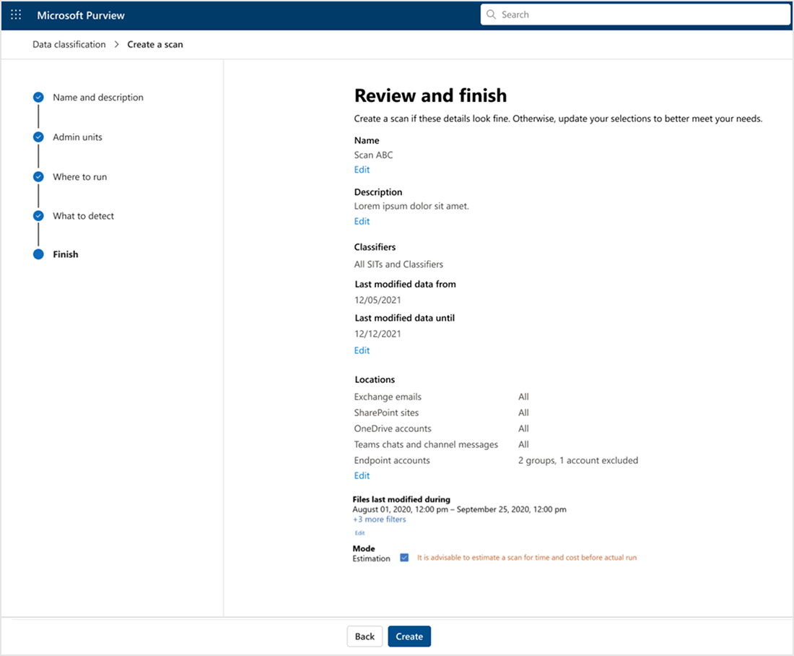Click the What to detect step checkmark
The image size is (794, 656).
coord(38,216)
